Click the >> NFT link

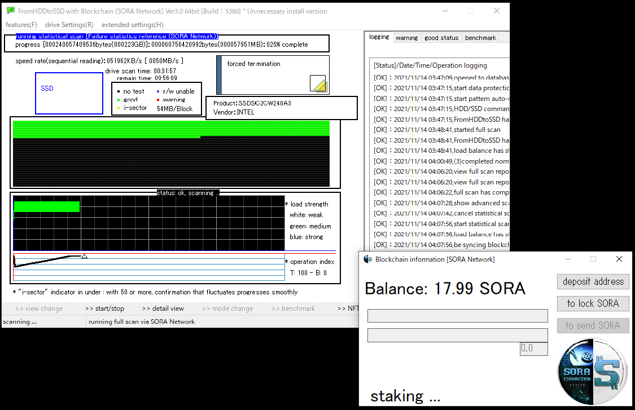(x=348, y=308)
